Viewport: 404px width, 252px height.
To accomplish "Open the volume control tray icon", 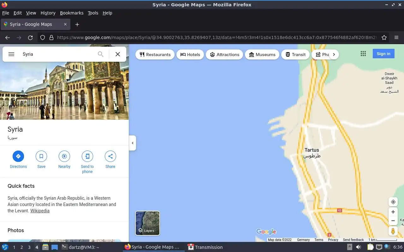I will (x=359, y=247).
